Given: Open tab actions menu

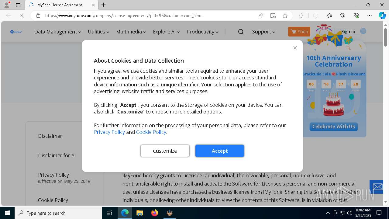Looking at the screenshot, I should coord(18,5).
